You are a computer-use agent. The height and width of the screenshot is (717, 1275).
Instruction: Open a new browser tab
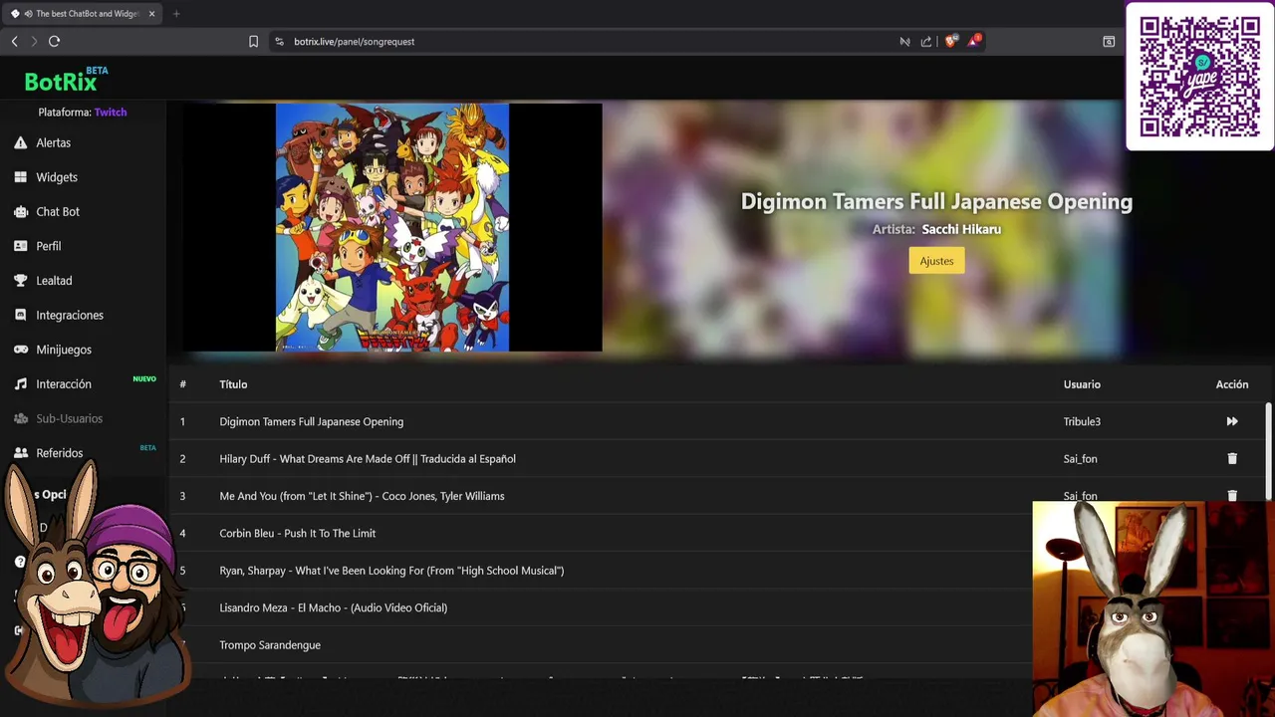click(x=176, y=14)
